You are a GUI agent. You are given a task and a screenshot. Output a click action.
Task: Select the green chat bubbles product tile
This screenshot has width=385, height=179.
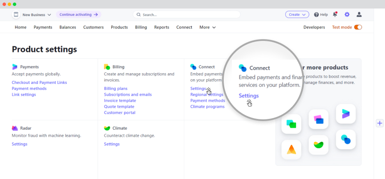coord(291,124)
